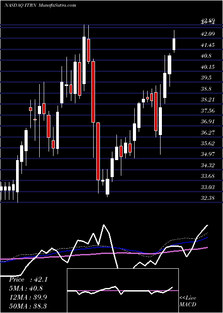Select the 34.97 price axis label
Viewport: 223px width, 313px height.
tap(208, 154)
